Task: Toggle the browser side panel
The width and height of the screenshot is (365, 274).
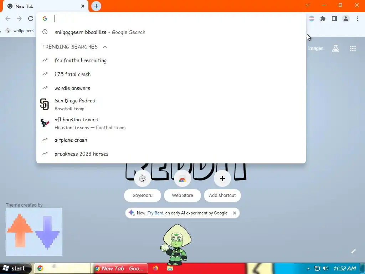Action: (x=334, y=19)
